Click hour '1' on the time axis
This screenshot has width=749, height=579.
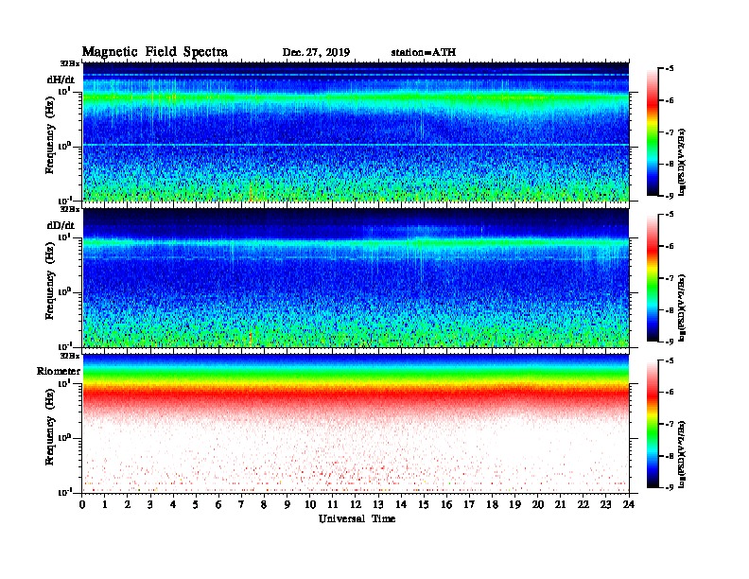click(x=105, y=504)
